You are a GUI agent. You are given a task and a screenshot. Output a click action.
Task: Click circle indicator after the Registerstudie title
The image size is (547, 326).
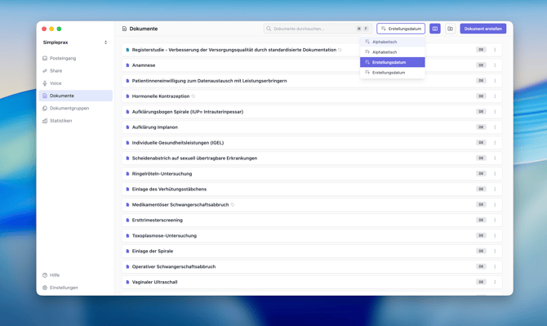coord(340,50)
